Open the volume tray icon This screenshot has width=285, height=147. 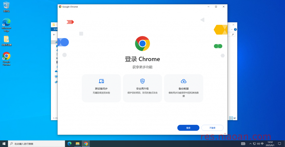coord(258,144)
